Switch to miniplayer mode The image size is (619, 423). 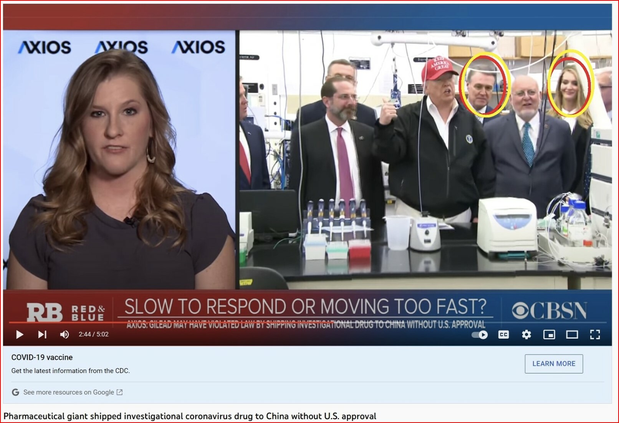tap(549, 335)
